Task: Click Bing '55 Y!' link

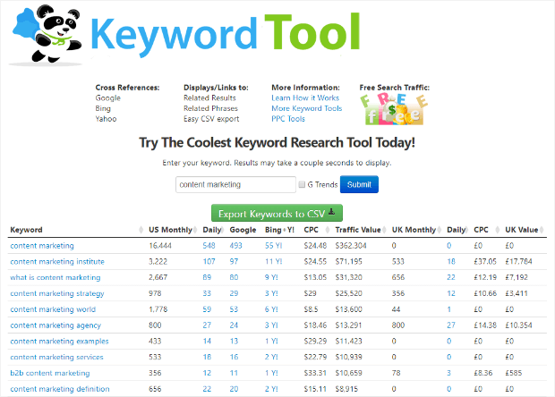Action: (273, 246)
